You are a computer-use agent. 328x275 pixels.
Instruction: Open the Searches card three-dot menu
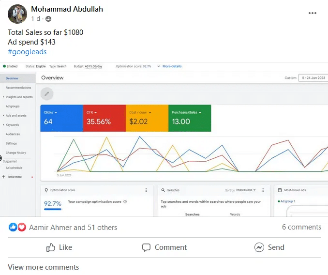pyautogui.click(x=263, y=190)
